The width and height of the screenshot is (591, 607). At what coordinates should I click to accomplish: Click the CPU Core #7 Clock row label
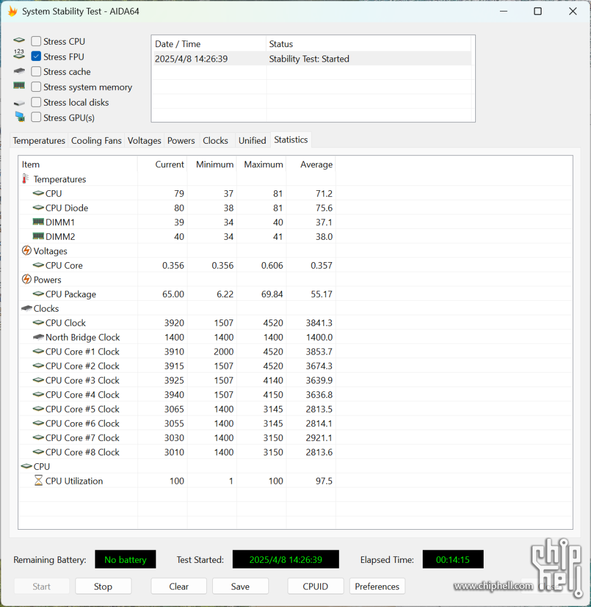[83, 437]
